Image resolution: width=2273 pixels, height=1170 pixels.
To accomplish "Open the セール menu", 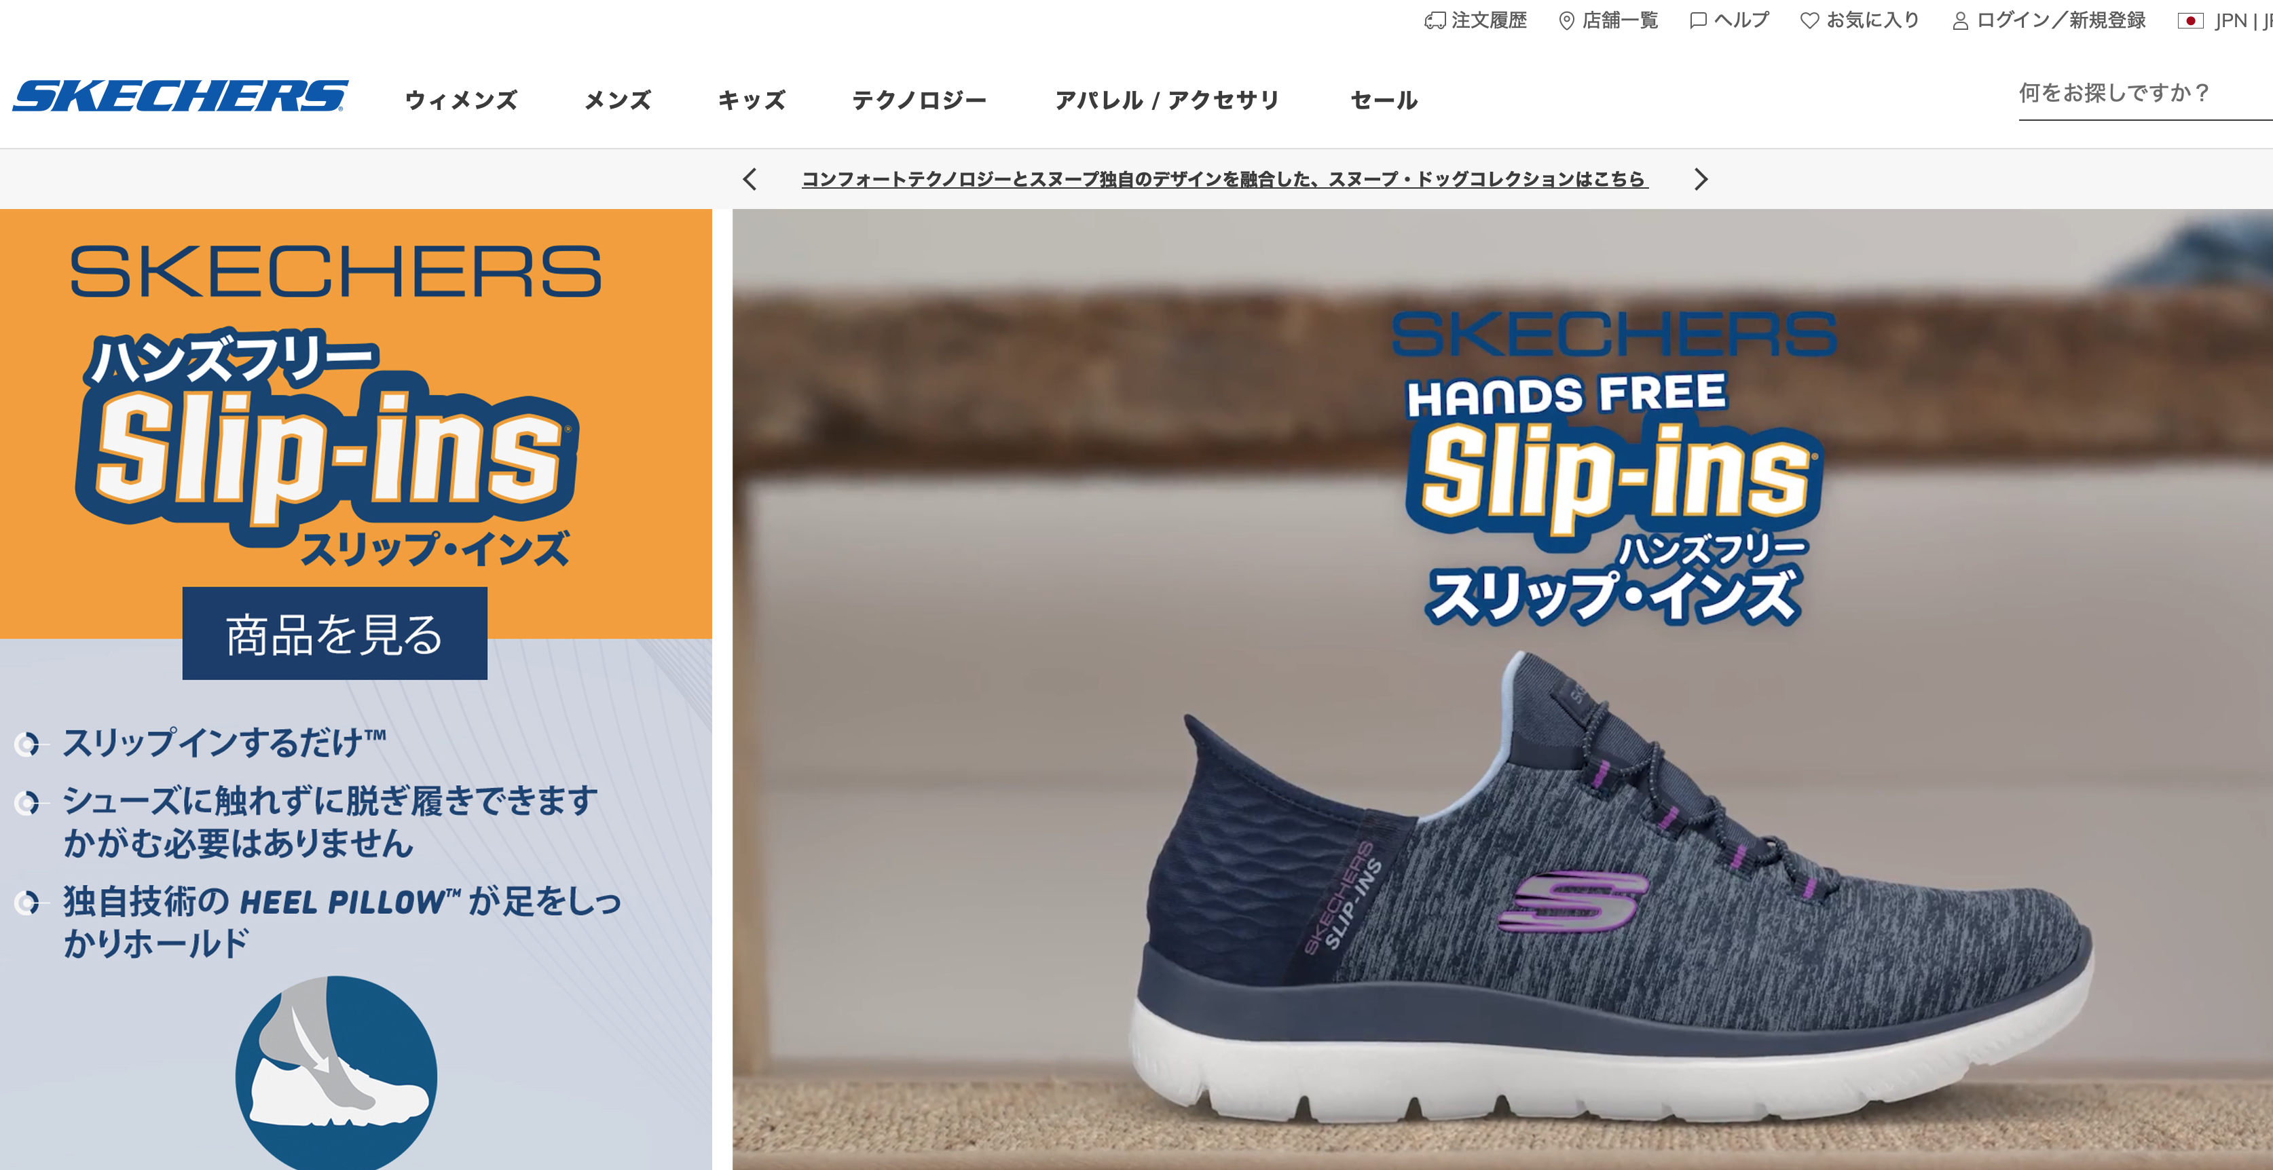I will (x=1384, y=100).
